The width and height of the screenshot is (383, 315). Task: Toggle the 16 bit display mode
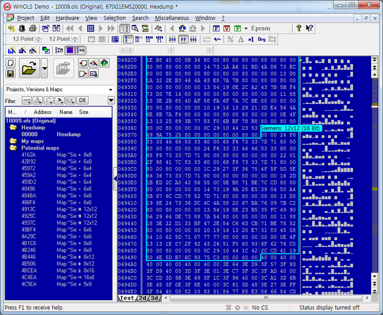pyautogui.click(x=138, y=39)
